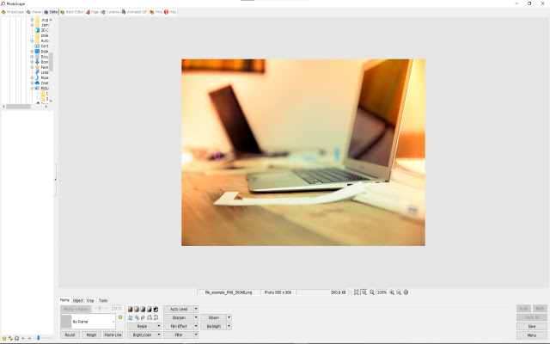This screenshot has width=550, height=344.
Task: Click the Save button
Action: click(532, 327)
